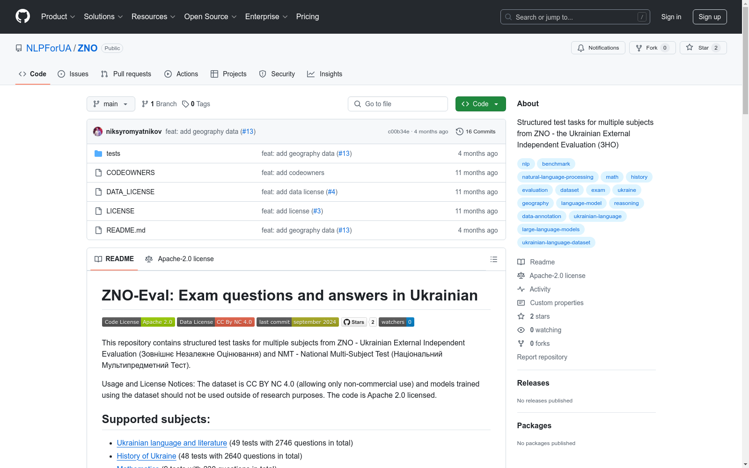749x468 pixels.
Task: Expand the Resources menu
Action: pos(154,16)
